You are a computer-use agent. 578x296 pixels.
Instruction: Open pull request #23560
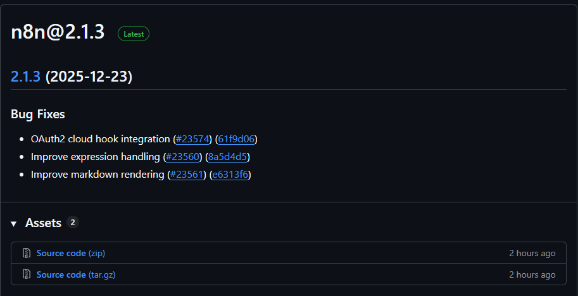(182, 156)
